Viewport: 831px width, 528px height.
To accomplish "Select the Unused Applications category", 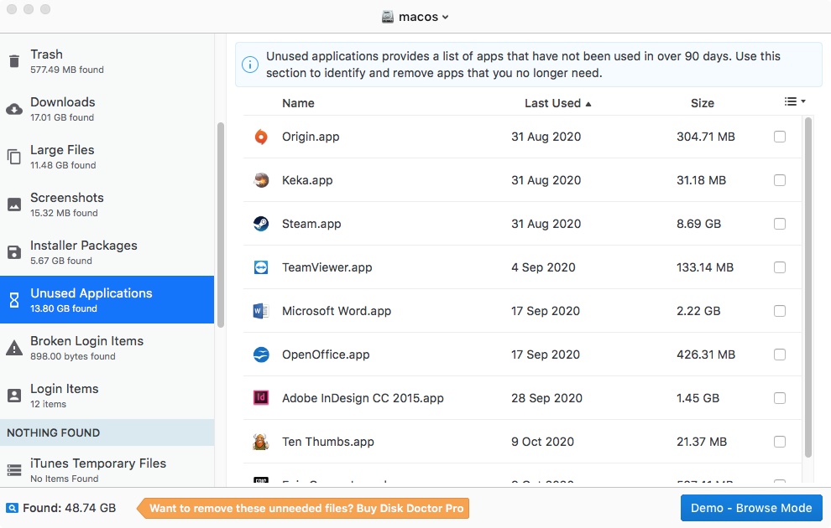I will pyautogui.click(x=107, y=299).
